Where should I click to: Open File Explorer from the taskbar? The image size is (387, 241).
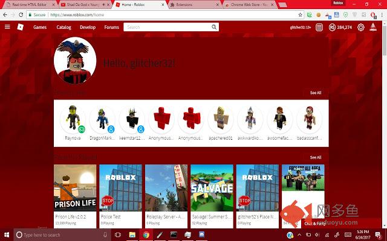pos(132,235)
